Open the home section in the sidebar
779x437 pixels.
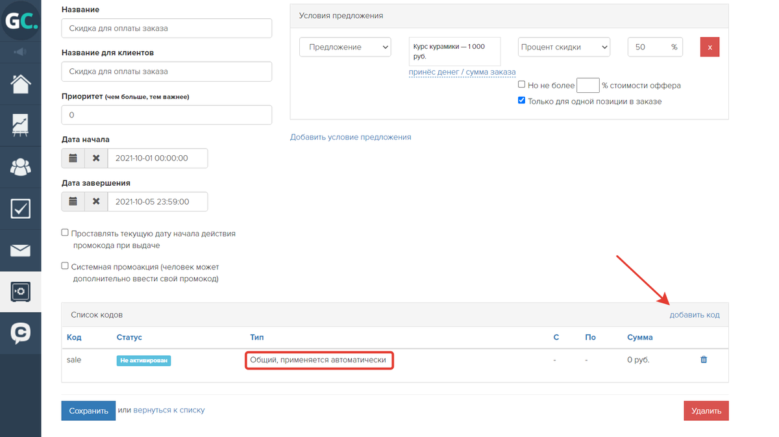[x=20, y=84]
